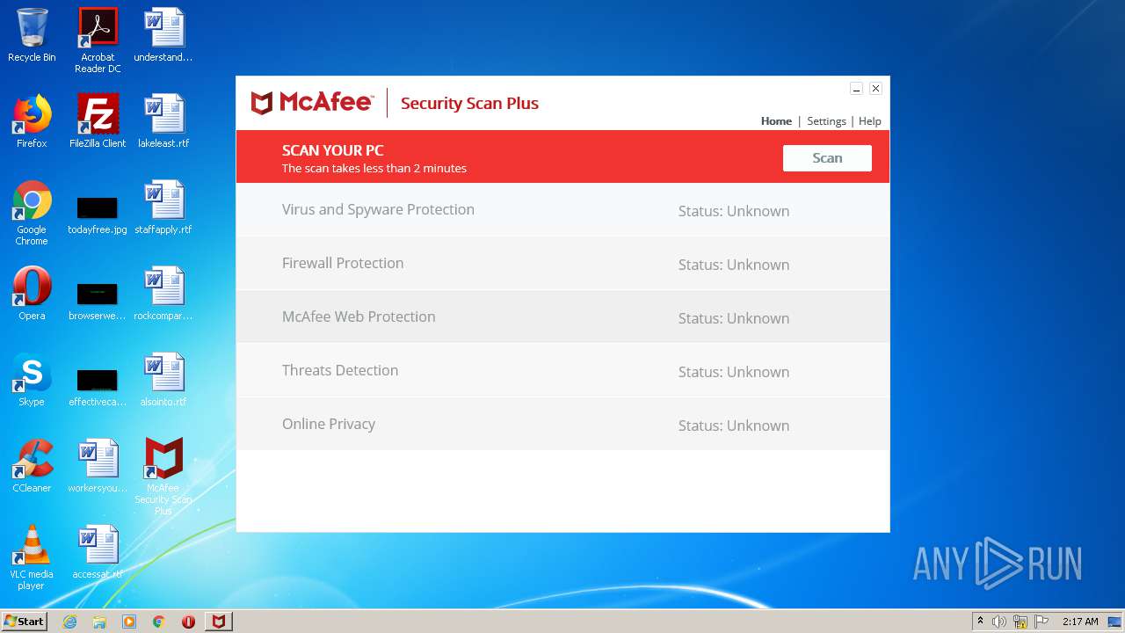Open Opera from the taskbar
This screenshot has width=1125, height=633.
coord(188,622)
